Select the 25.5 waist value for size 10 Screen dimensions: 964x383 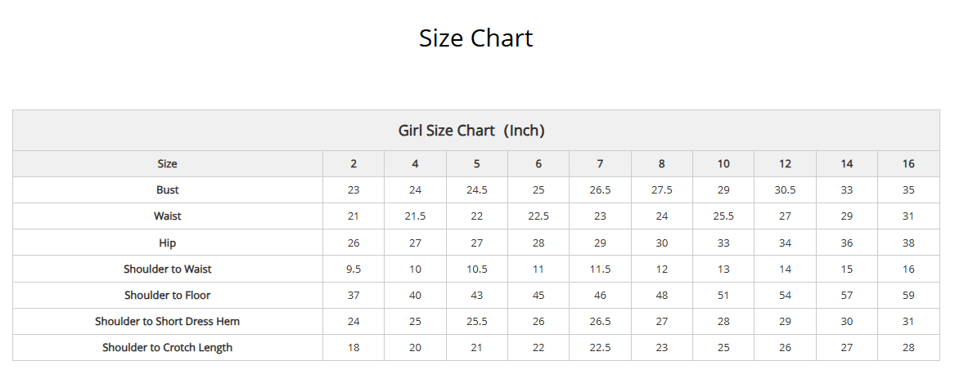click(x=723, y=216)
